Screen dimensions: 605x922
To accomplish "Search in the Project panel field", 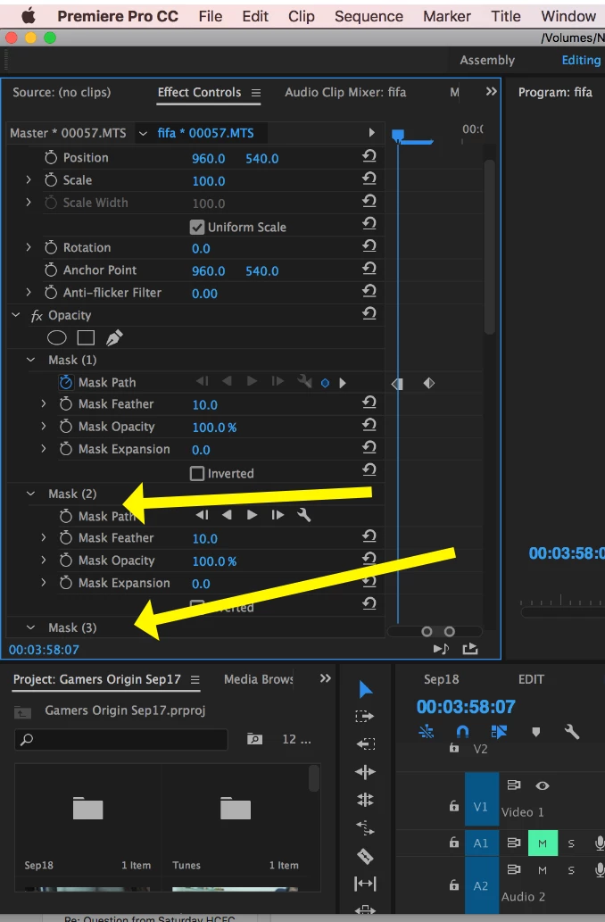I will 120,739.
